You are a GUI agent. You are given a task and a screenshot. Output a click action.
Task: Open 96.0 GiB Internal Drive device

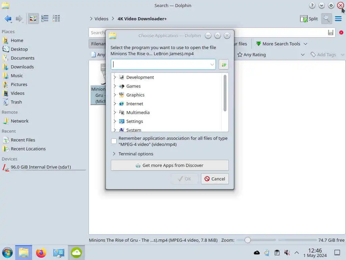(41, 167)
